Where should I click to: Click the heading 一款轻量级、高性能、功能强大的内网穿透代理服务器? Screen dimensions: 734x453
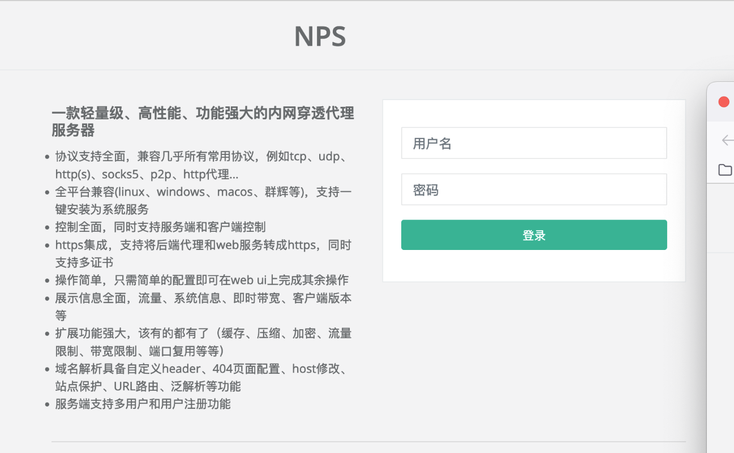(x=203, y=122)
